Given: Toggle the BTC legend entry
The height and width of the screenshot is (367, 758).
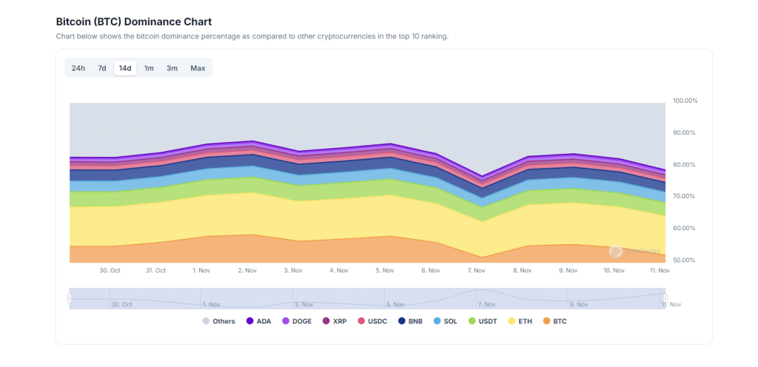Looking at the screenshot, I should click(x=555, y=321).
